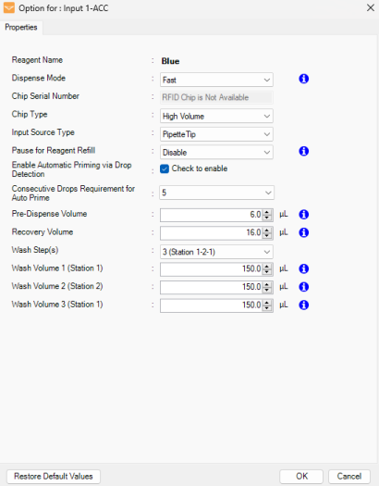Click into the Recovery Volume field
Screen dimensions: 379x486
click(x=212, y=232)
